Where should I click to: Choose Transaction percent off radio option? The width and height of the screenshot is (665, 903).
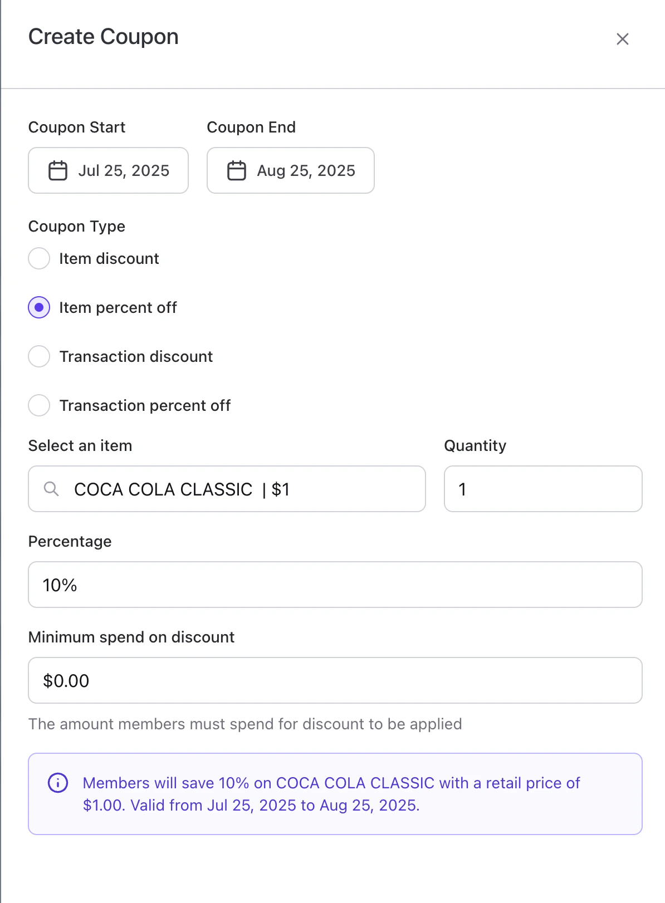pyautogui.click(x=39, y=405)
